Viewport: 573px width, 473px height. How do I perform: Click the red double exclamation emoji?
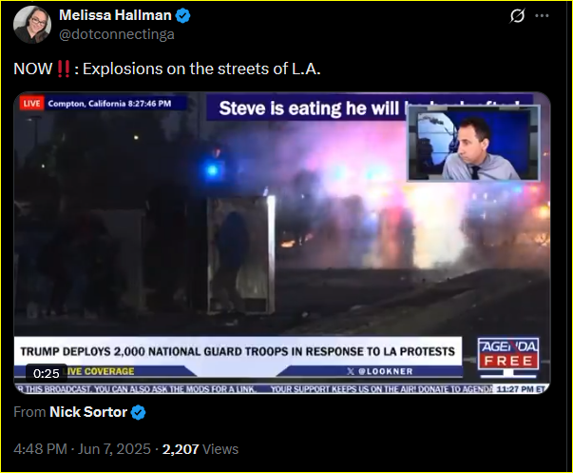click(x=64, y=69)
